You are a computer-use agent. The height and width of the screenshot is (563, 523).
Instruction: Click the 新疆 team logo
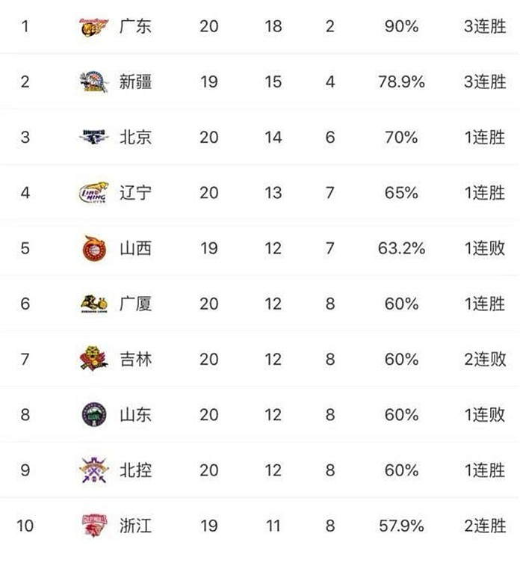coord(95,81)
